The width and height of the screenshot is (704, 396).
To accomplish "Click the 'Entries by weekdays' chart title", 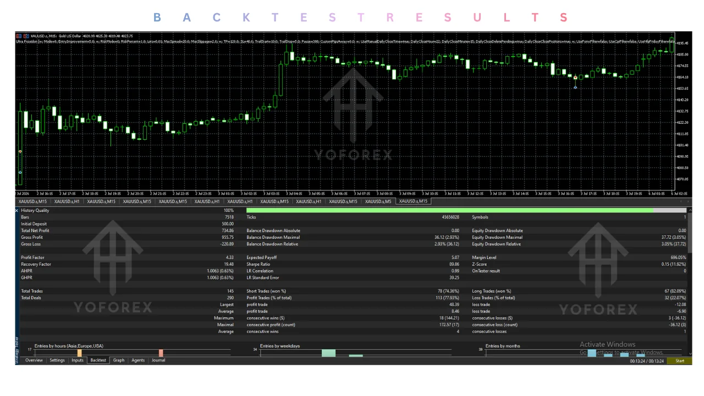I will [280, 346].
